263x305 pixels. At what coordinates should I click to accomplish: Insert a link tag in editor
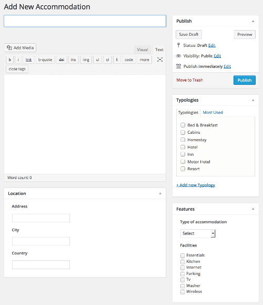coord(28,60)
